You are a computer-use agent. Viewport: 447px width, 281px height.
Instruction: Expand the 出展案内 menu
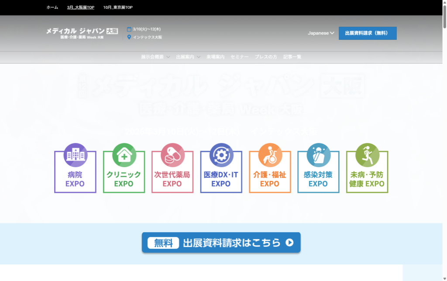(x=188, y=57)
